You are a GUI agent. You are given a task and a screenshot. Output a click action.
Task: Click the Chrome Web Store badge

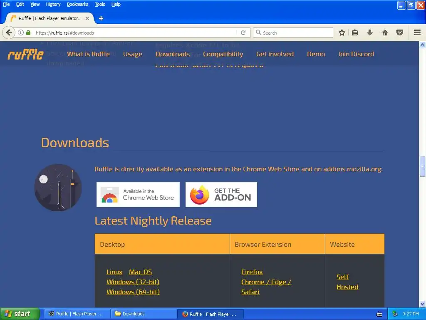coord(138,194)
